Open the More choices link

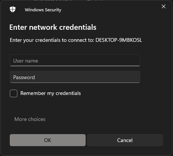(x=30, y=119)
